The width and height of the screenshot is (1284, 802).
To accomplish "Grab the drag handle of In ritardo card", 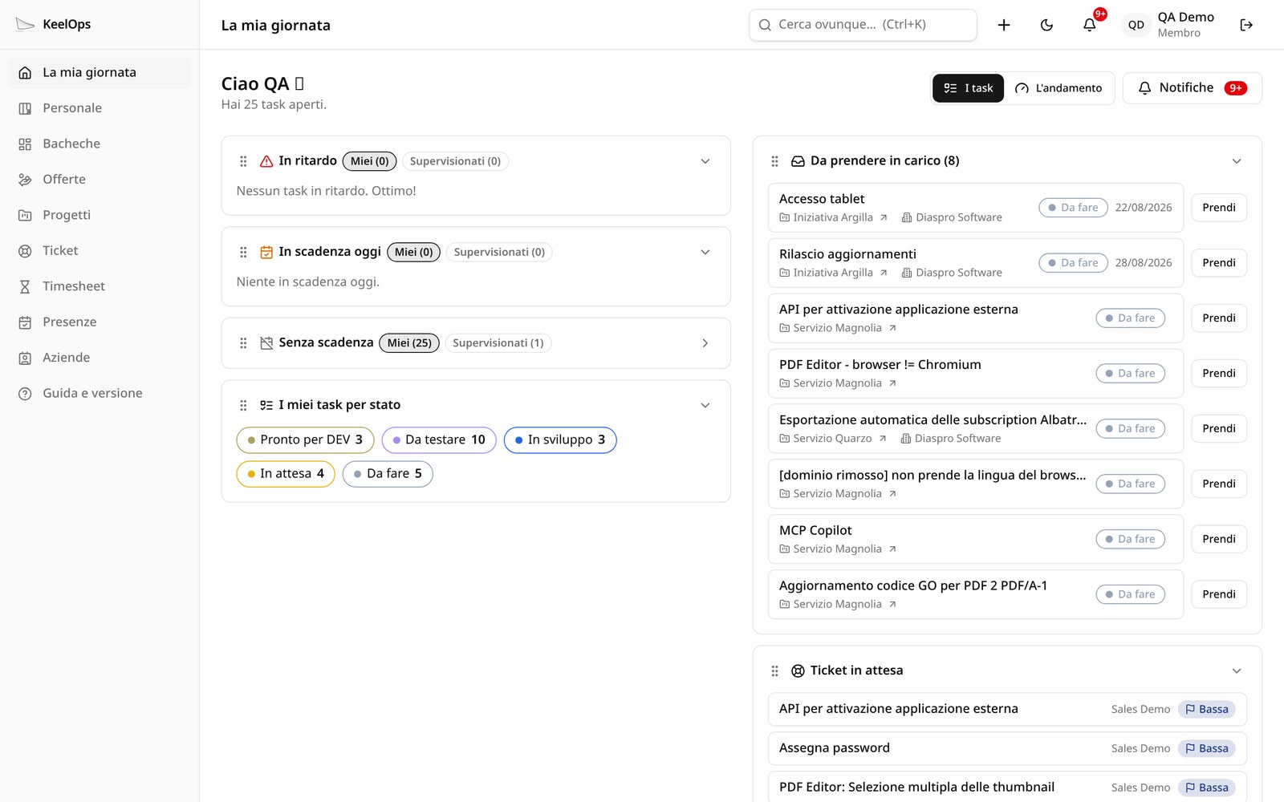I will (243, 161).
